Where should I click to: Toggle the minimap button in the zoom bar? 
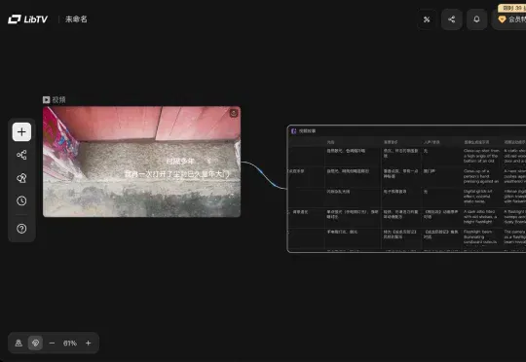tap(35, 343)
